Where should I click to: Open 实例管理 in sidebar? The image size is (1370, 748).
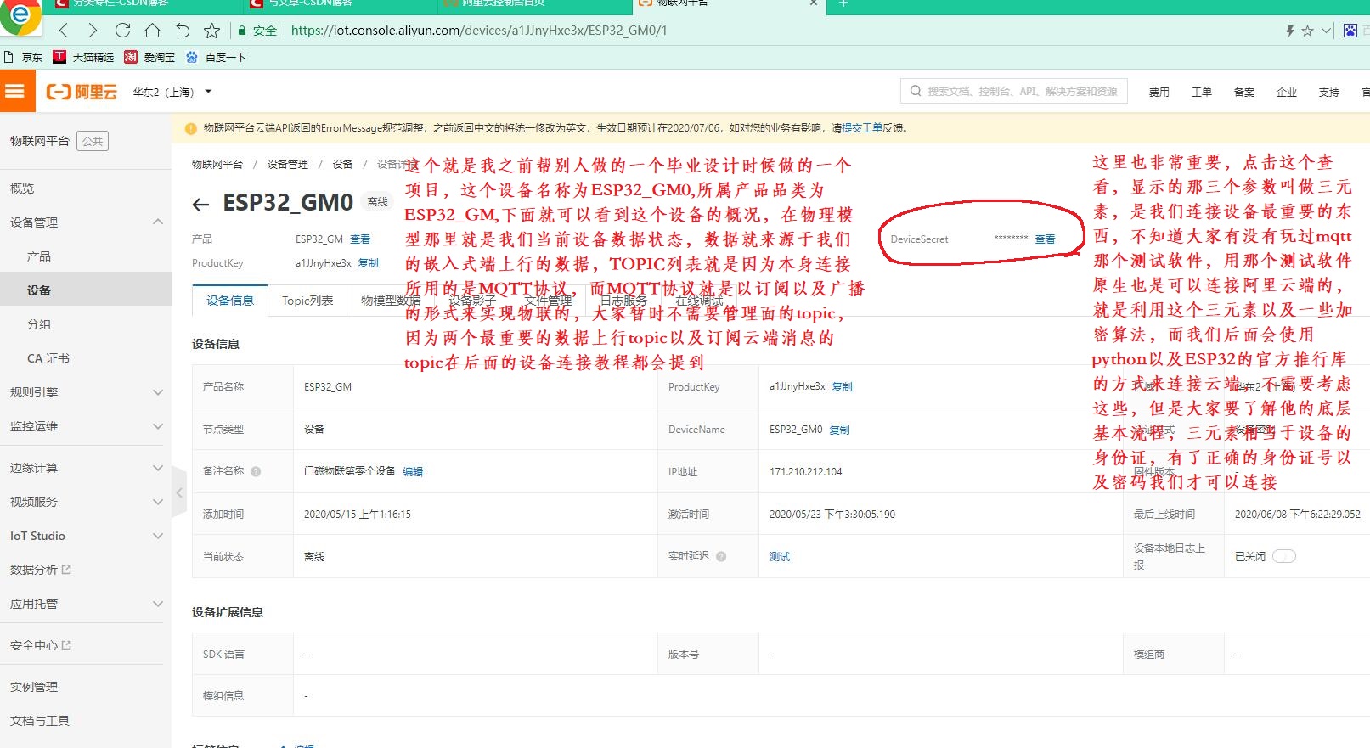point(34,687)
